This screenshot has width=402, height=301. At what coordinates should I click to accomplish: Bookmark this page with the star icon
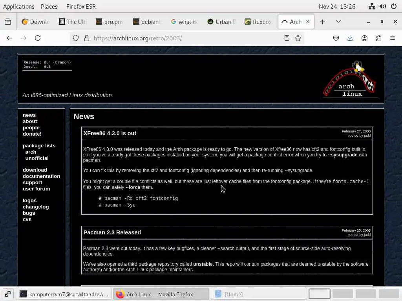tap(298, 38)
